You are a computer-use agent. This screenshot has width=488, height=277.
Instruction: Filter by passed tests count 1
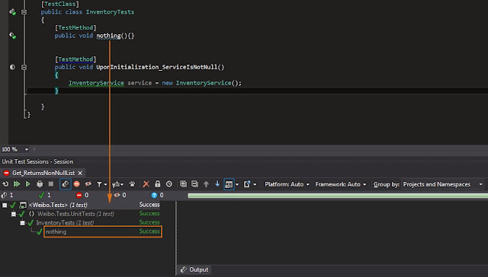pyautogui.click(x=45, y=195)
